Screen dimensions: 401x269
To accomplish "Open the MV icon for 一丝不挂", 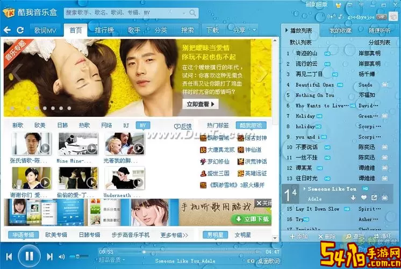I will coord(385,158).
